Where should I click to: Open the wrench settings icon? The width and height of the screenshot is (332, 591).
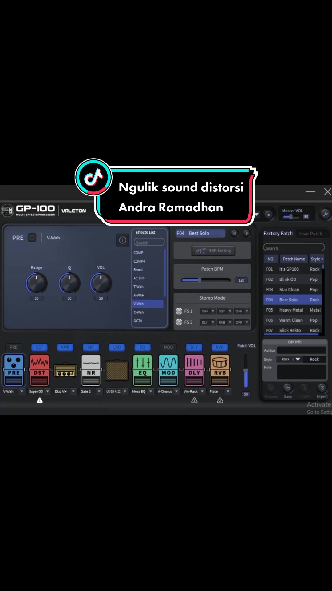[x=325, y=214]
